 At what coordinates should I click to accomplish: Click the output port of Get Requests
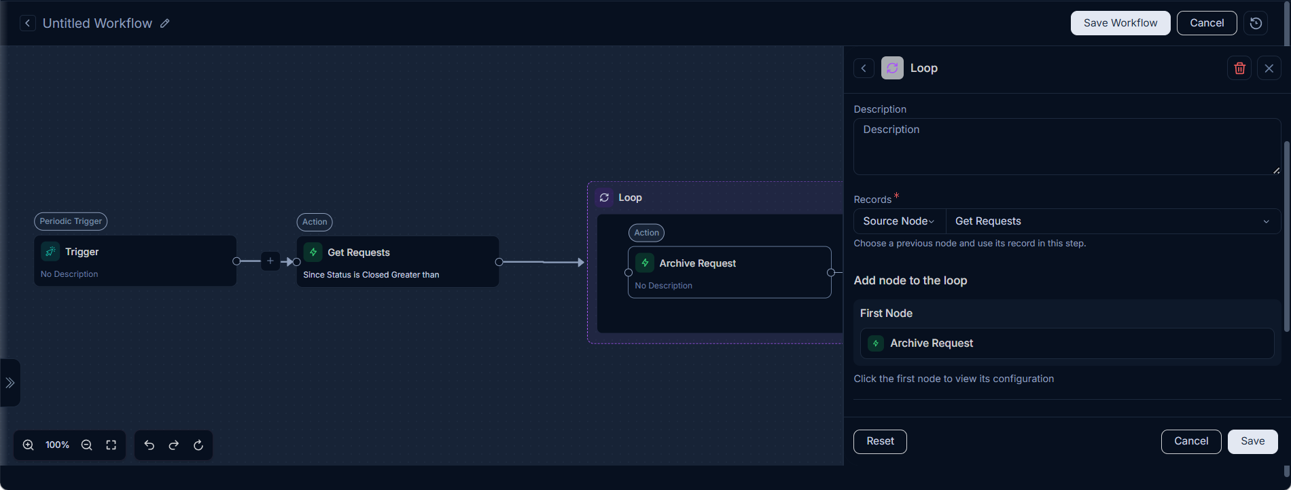[499, 262]
